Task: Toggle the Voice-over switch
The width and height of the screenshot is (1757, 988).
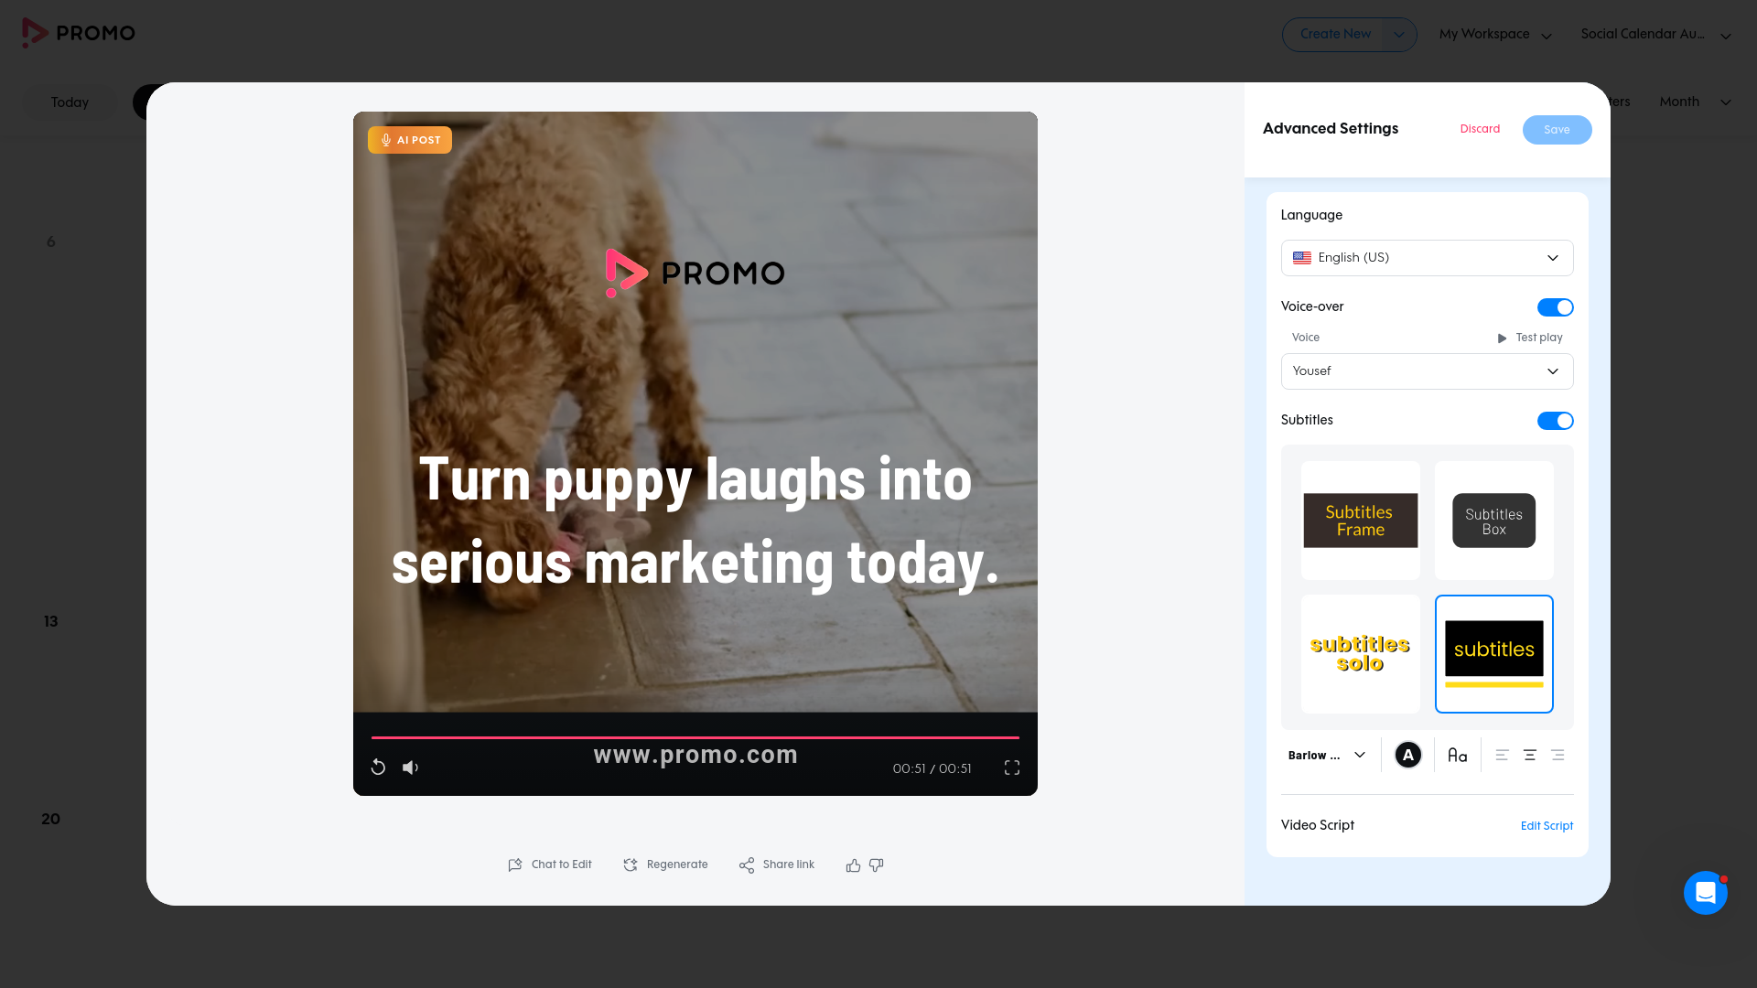Action: [1555, 307]
